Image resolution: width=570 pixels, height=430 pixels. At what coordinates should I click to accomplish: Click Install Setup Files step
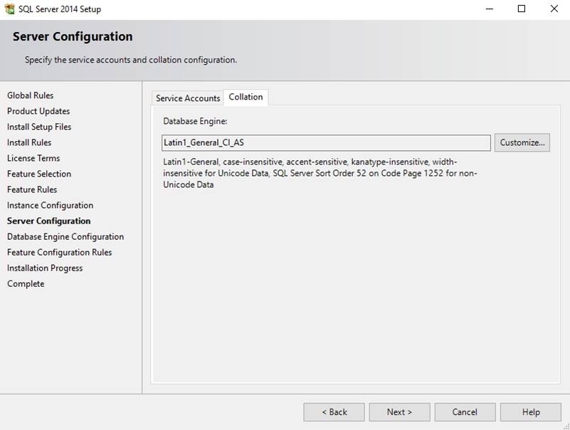click(x=39, y=127)
